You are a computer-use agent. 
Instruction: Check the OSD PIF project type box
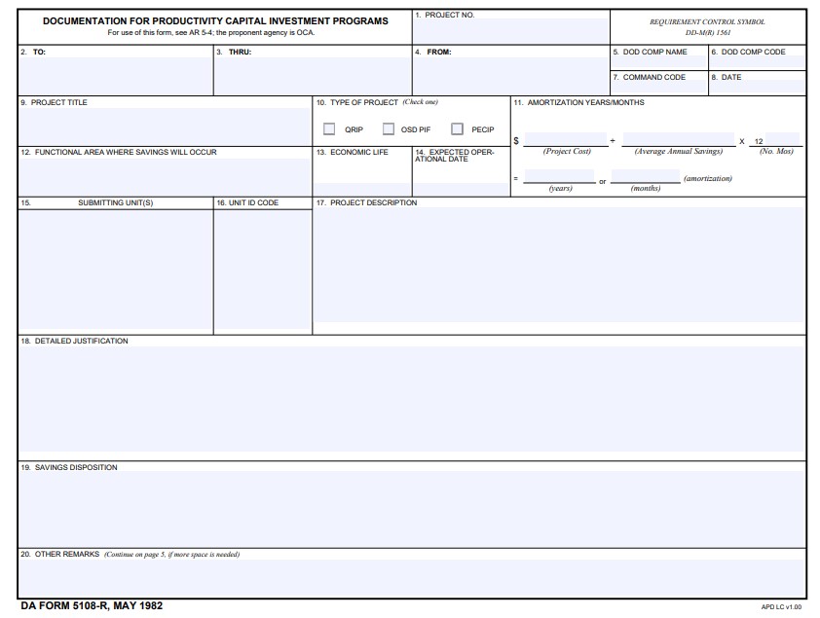(388, 129)
